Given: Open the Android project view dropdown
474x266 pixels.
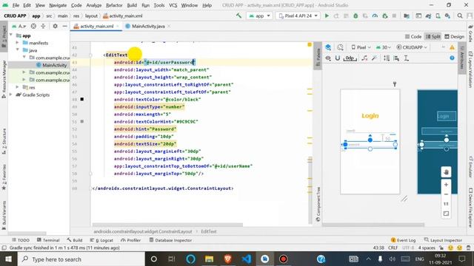Looking at the screenshot, I should pos(19,27).
